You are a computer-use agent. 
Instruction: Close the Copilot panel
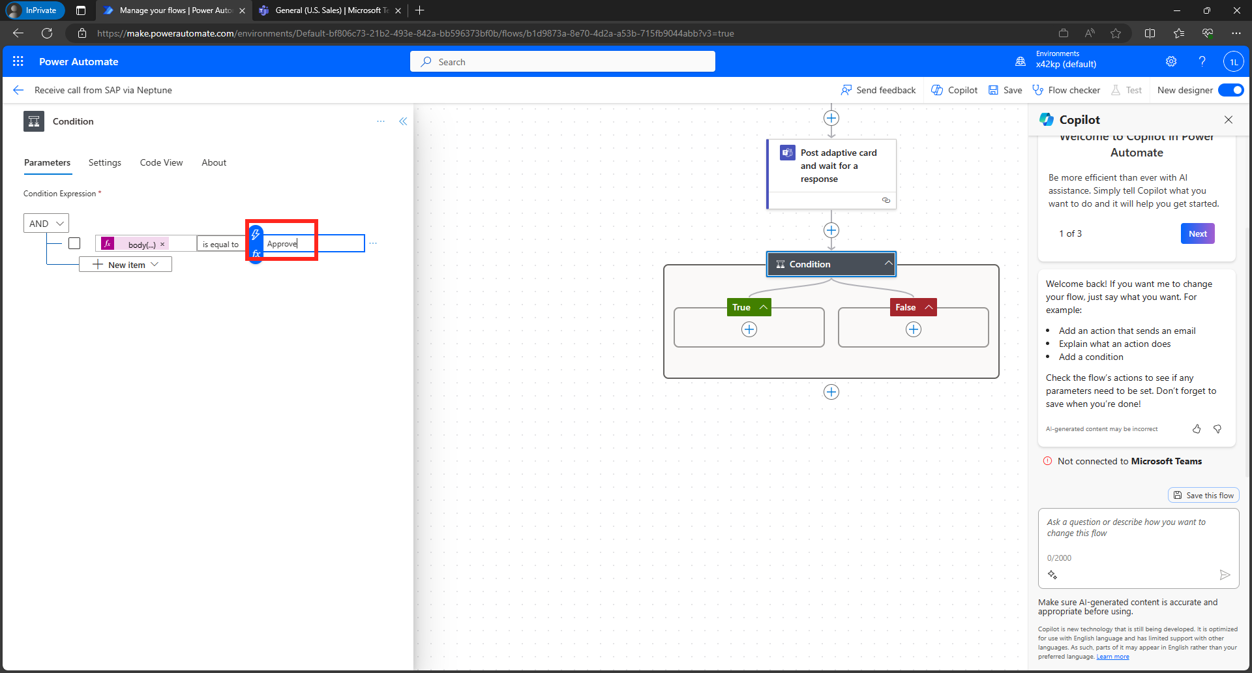pyautogui.click(x=1229, y=119)
